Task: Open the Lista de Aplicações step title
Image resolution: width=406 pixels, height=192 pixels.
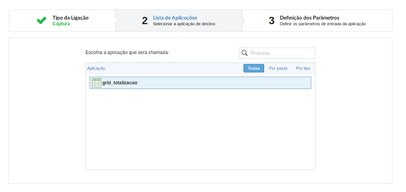Action: [175, 18]
